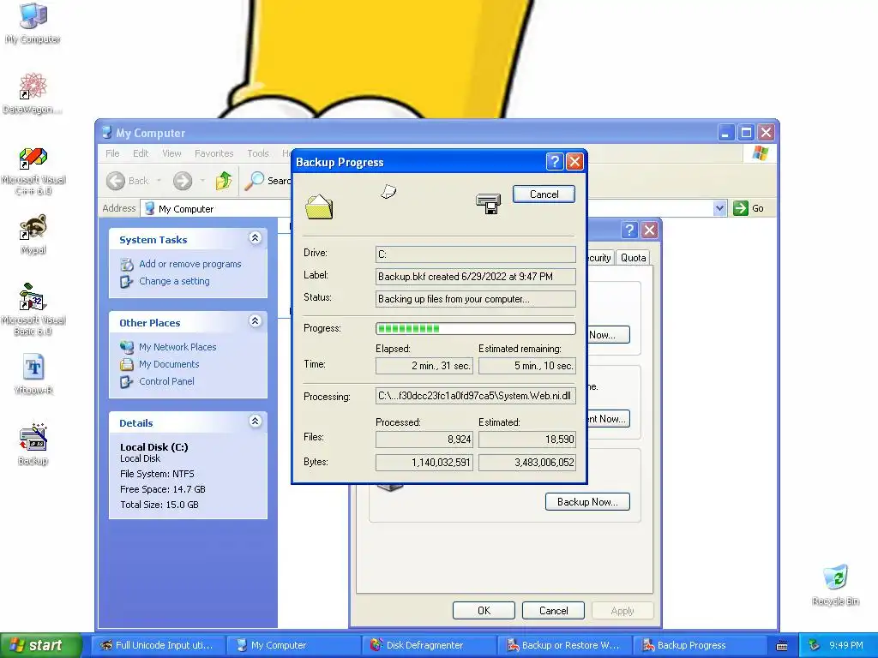
Task: Click the Backup Progress help question mark
Action: [x=554, y=162]
